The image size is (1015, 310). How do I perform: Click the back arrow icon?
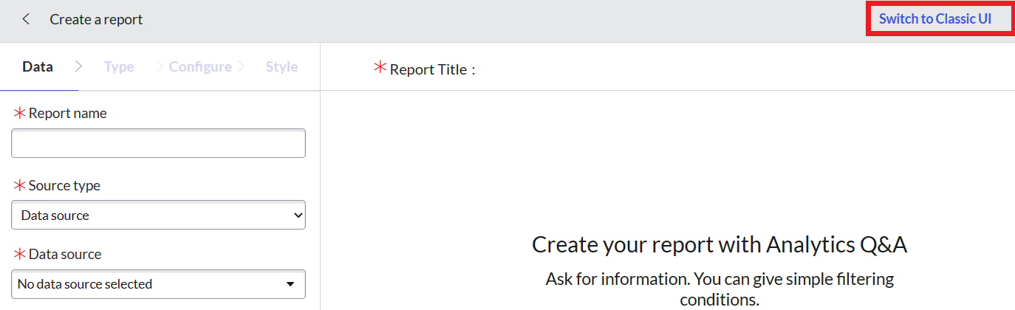click(x=26, y=19)
